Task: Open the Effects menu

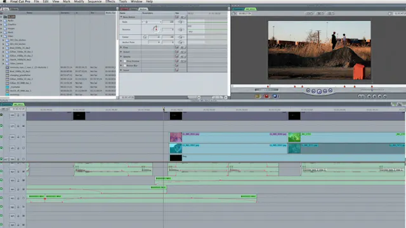Action: (x=110, y=1)
